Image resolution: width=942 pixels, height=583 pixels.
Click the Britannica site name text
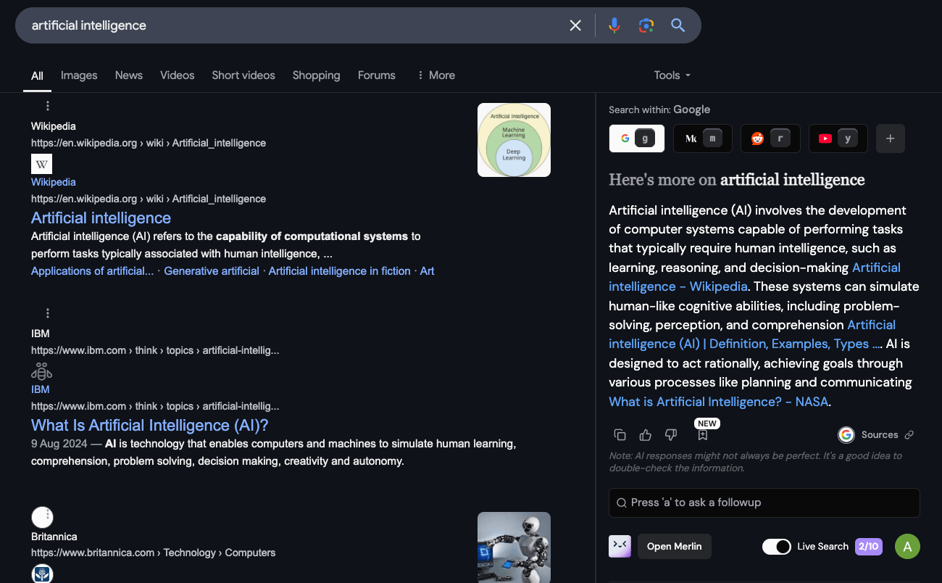coord(54,537)
